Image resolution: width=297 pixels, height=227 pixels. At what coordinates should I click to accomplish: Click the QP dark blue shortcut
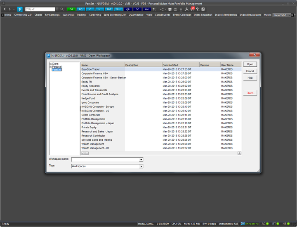[x=128, y=9]
